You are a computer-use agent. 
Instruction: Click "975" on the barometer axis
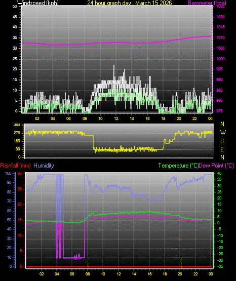[x=219, y=111]
